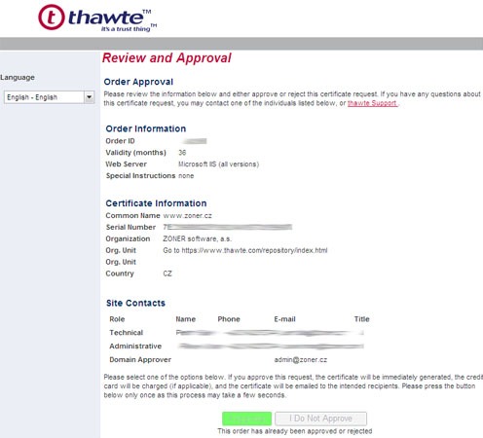The image size is (483, 438).
Task: Click common name www.zoner.cz
Action: 187,216
